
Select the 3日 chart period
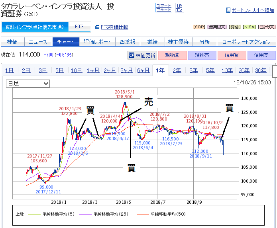(43, 70)
